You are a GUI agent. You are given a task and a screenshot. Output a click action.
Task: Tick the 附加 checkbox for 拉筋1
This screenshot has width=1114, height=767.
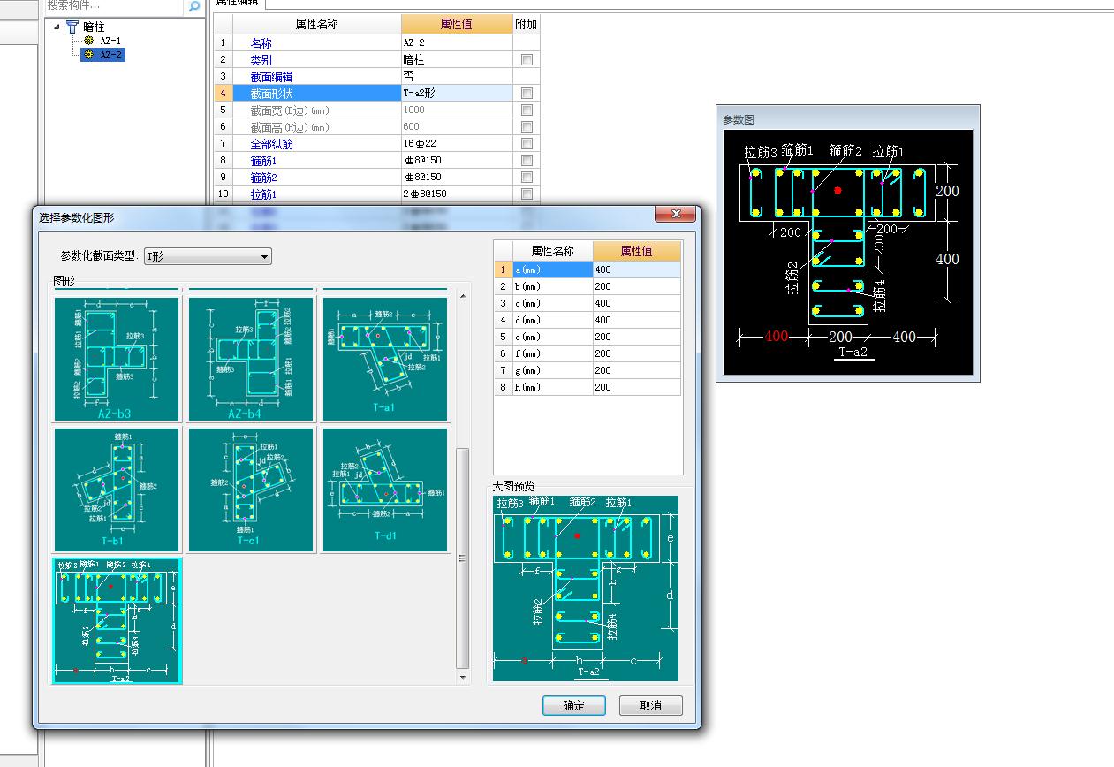coord(527,194)
